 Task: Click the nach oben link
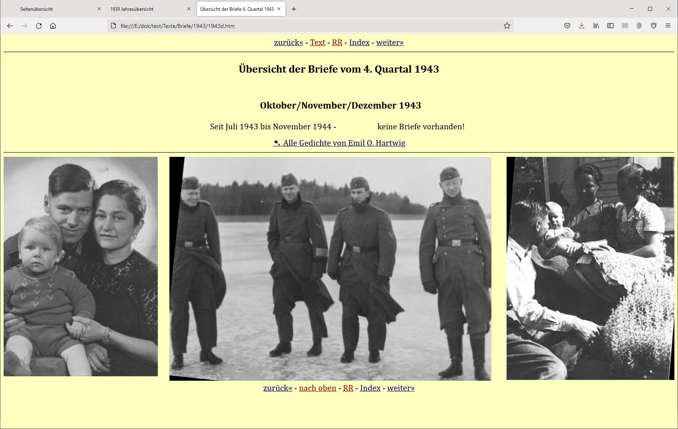tap(317, 388)
